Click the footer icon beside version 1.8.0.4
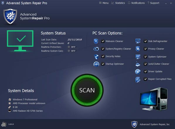Screen dimensions: 175x129 (4, 124)
